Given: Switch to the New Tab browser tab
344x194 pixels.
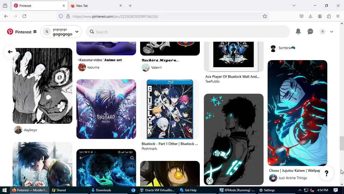Looking at the screenshot, I should 96,6.
